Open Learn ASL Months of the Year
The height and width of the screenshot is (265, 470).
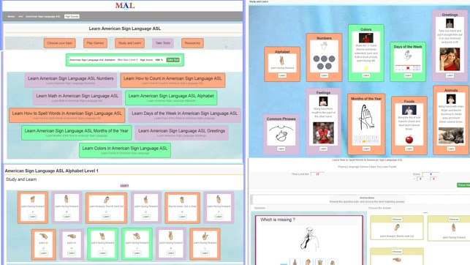pyautogui.click(x=77, y=132)
